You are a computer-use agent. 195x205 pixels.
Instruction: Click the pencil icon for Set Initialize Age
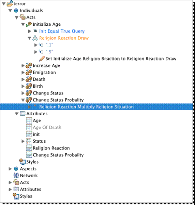[42, 59]
